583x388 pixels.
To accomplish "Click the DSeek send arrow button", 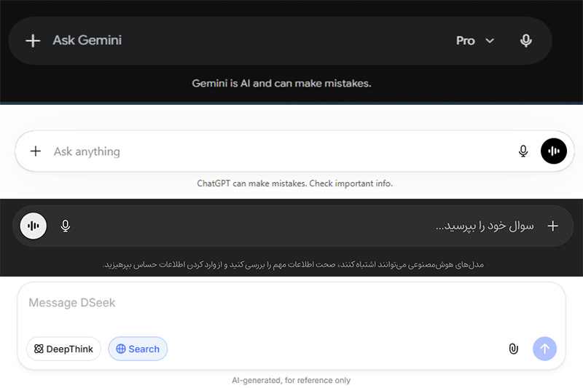I will (x=544, y=349).
